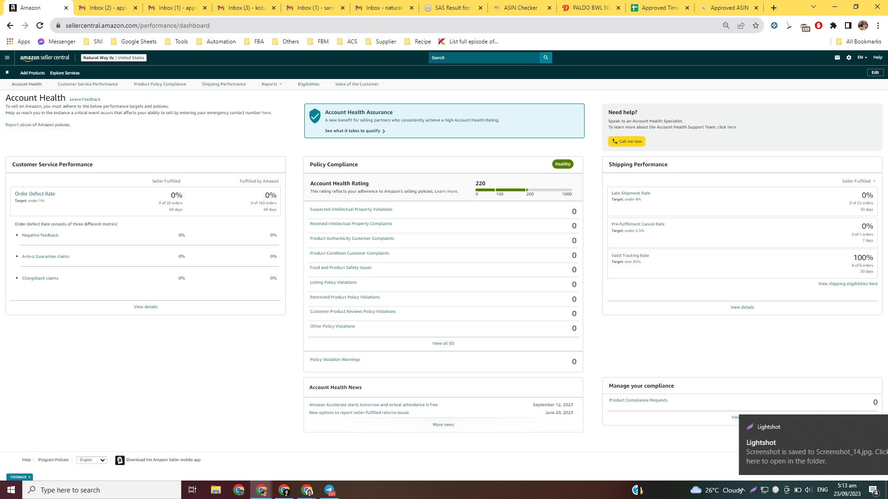Click the browser address bar URL
The width and height of the screenshot is (888, 499).
coord(137,25)
